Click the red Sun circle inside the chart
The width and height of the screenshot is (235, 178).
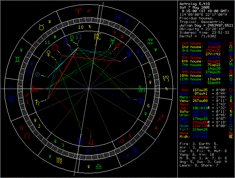(55, 47)
